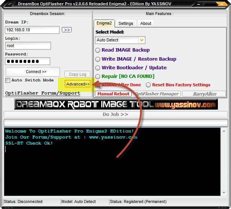Click the log scrollbar up arrow

coord(224,131)
